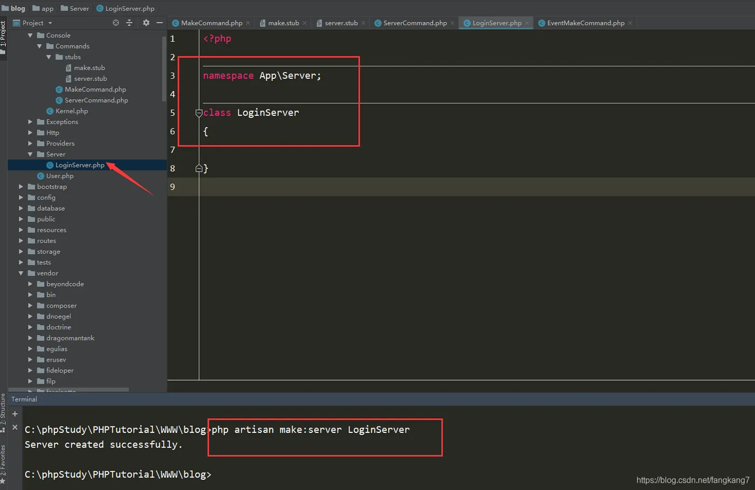
Task: Select the resources folder
Action: 47,230
